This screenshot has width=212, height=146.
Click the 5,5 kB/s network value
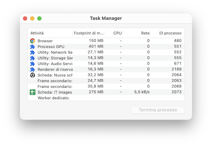[142, 92]
